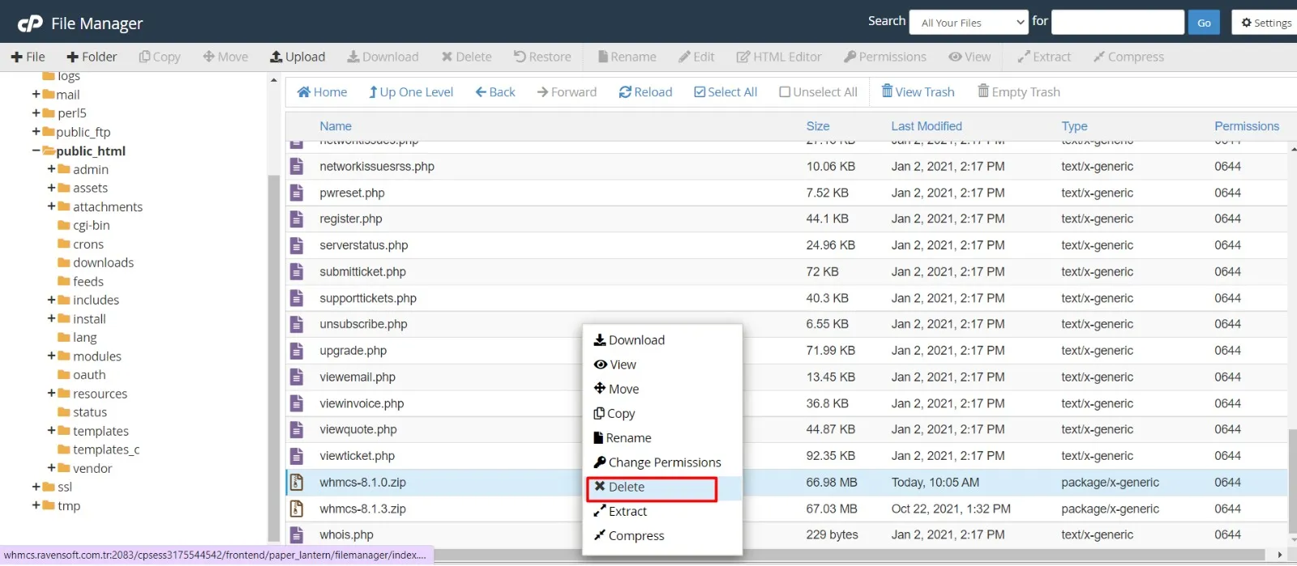Choose Delete in the context menu
The image size is (1297, 566).
coord(627,487)
